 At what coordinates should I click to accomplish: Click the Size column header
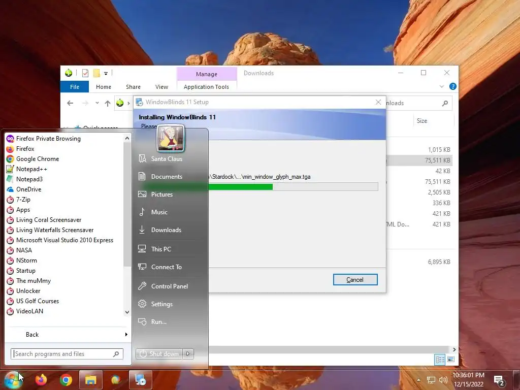tap(422, 121)
